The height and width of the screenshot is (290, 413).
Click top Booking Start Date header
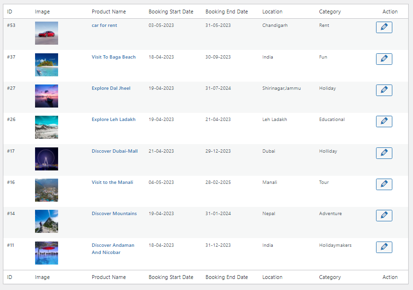tap(171, 12)
